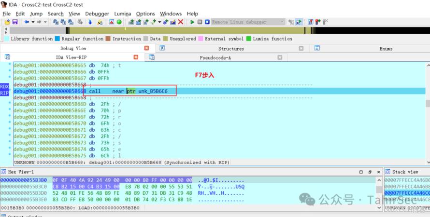Click the icon left of the highlighted debugger icon
The width and height of the screenshot is (430, 217).
coord(291,22)
